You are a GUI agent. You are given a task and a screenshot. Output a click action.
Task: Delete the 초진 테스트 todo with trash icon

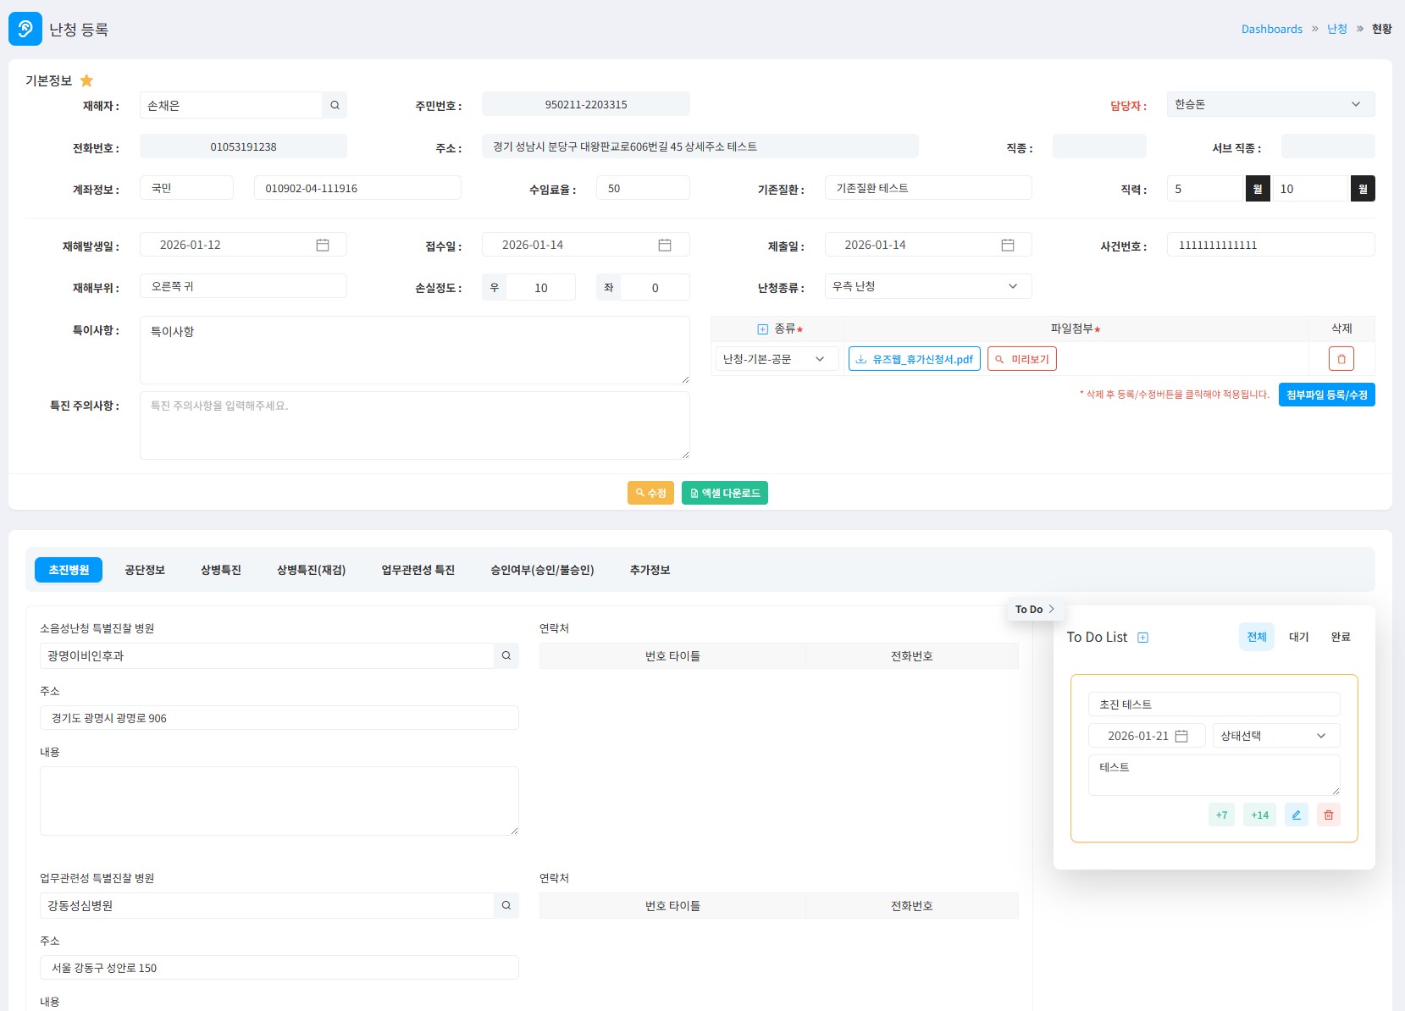1328,815
